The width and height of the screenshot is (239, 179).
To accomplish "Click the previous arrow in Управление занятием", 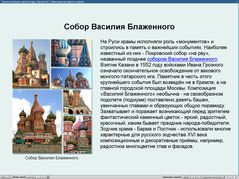I will 193,177.
